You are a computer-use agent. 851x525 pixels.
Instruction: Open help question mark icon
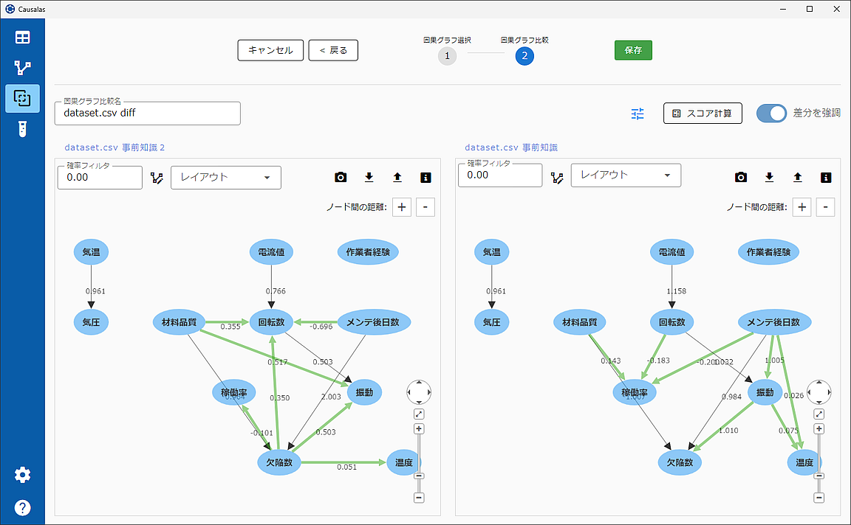(22, 507)
